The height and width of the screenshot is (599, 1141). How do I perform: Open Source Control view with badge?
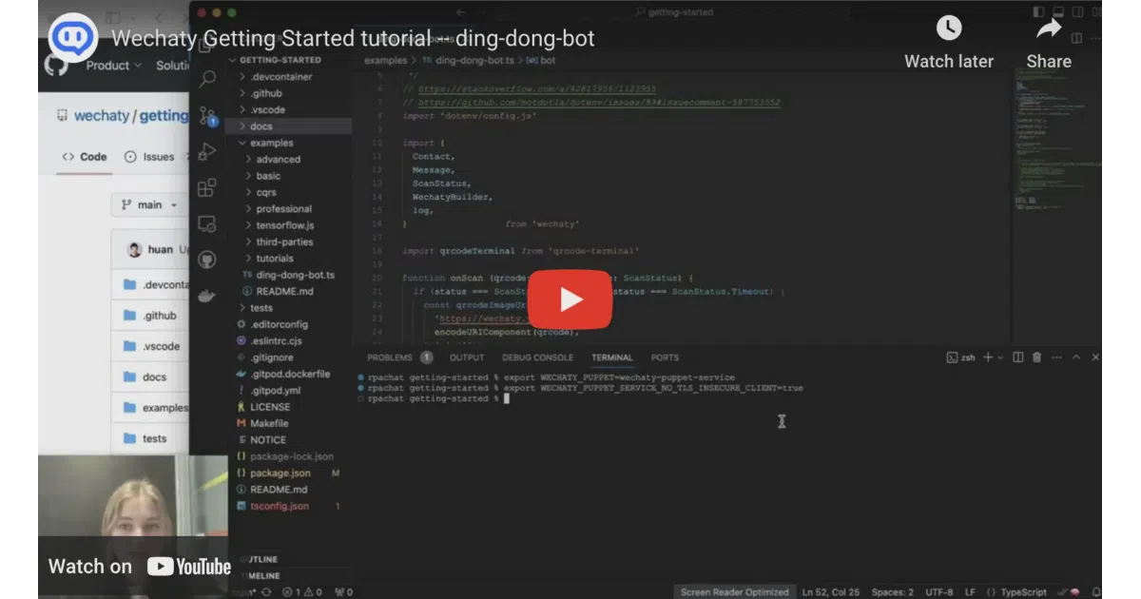(207, 116)
